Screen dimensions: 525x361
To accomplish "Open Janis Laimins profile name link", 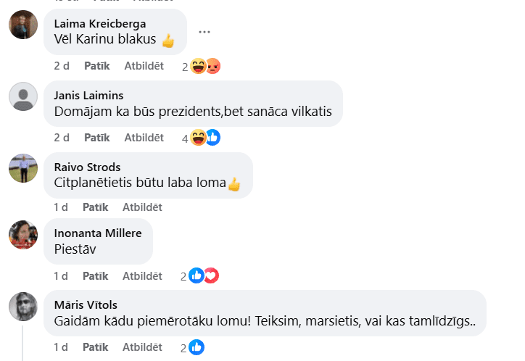I will 88,95.
